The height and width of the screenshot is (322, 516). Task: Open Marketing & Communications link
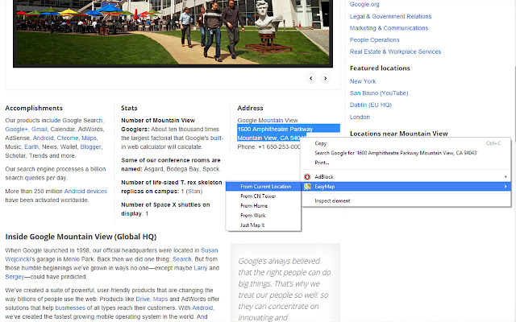pyautogui.click(x=389, y=28)
